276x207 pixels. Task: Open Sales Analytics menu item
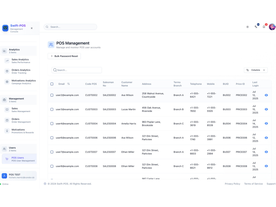tap(20, 61)
